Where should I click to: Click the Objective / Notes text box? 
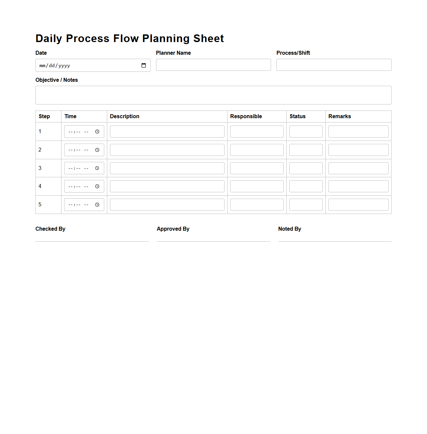(213, 95)
